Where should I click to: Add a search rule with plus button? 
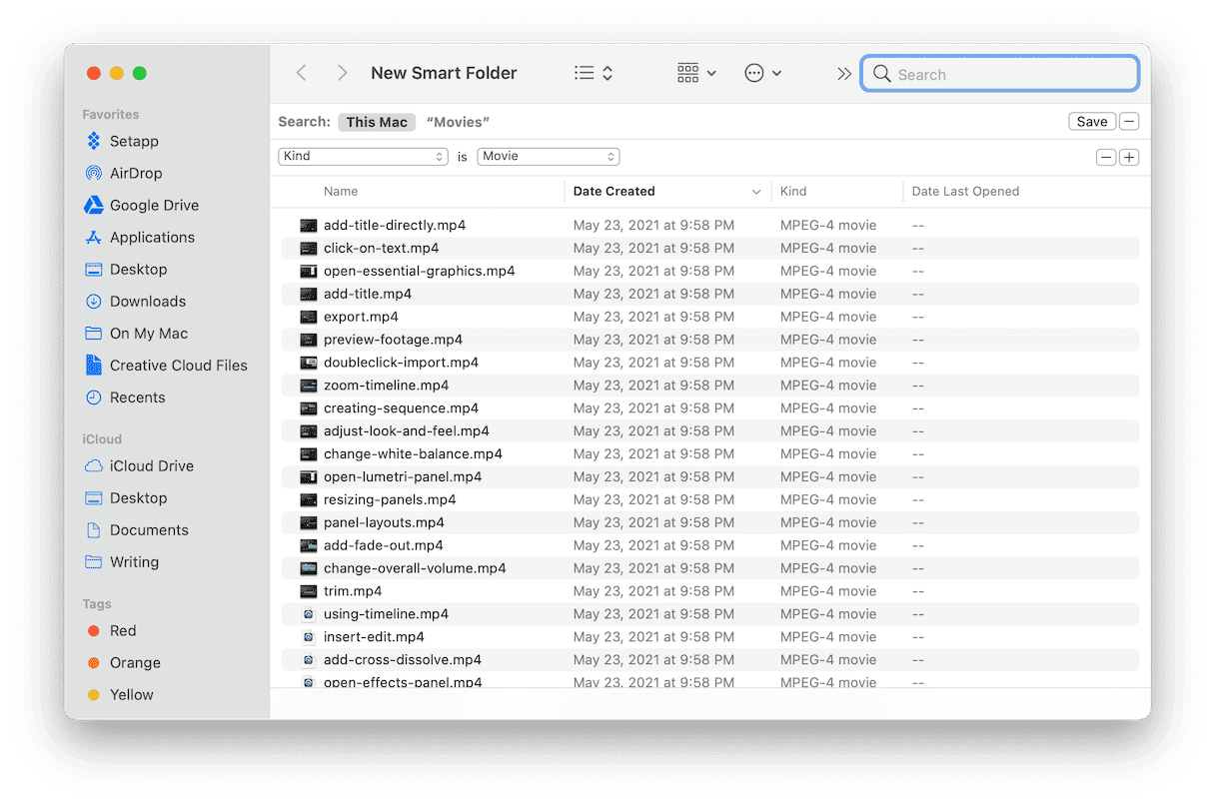tap(1129, 158)
